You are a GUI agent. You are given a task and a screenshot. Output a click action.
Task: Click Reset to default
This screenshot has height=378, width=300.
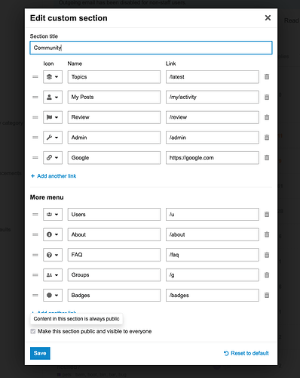click(x=246, y=353)
